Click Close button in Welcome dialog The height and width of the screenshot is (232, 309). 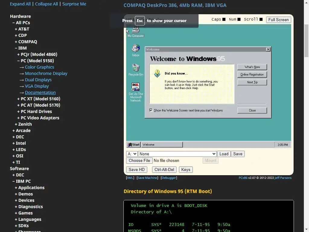252,111
